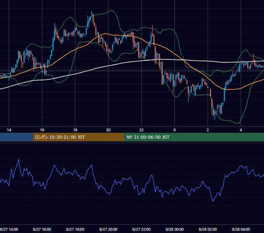The height and width of the screenshot is (233, 264).
Task: Click the 9/27 14:00 time label
Action: pyautogui.click(x=9, y=229)
